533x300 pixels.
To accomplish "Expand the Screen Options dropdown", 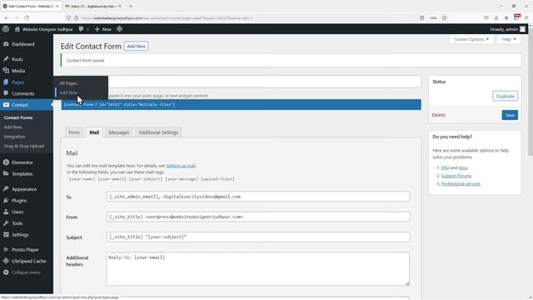I will (x=471, y=39).
